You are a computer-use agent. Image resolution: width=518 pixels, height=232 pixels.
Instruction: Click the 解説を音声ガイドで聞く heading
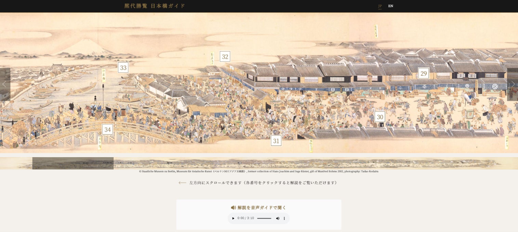262,207
